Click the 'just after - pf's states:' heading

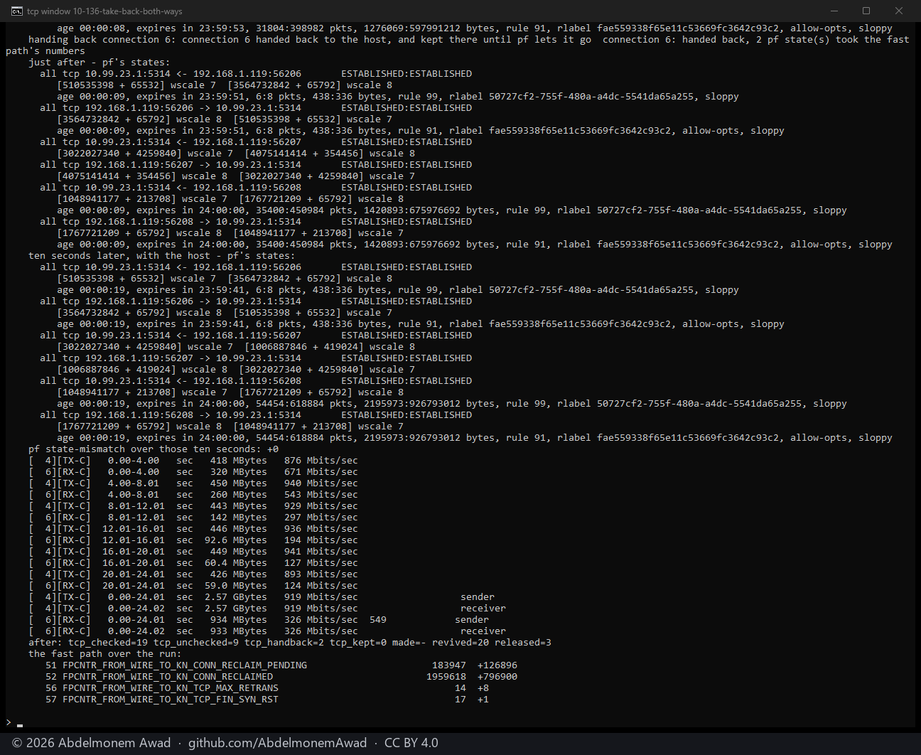pos(99,63)
